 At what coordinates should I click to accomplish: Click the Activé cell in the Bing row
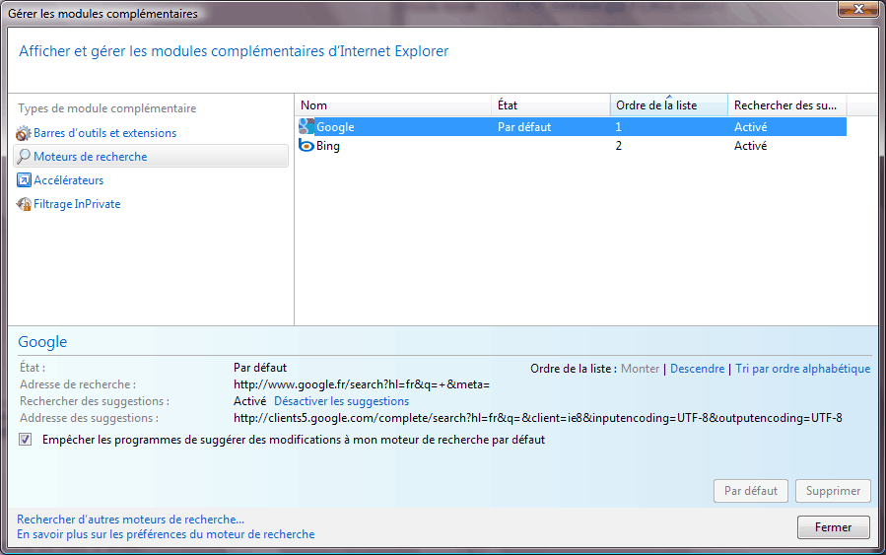click(750, 146)
